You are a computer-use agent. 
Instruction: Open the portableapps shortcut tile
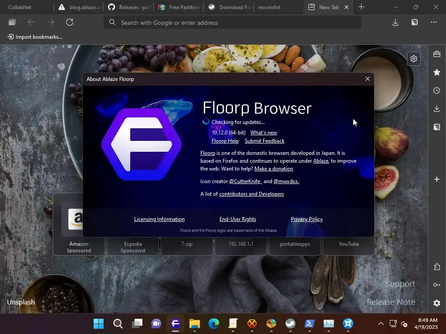click(295, 246)
